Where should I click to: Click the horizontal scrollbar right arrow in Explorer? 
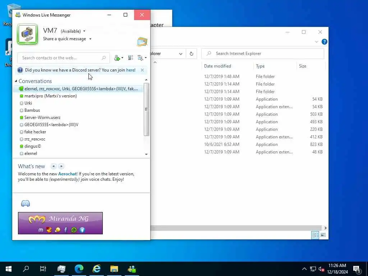[x=325, y=228]
